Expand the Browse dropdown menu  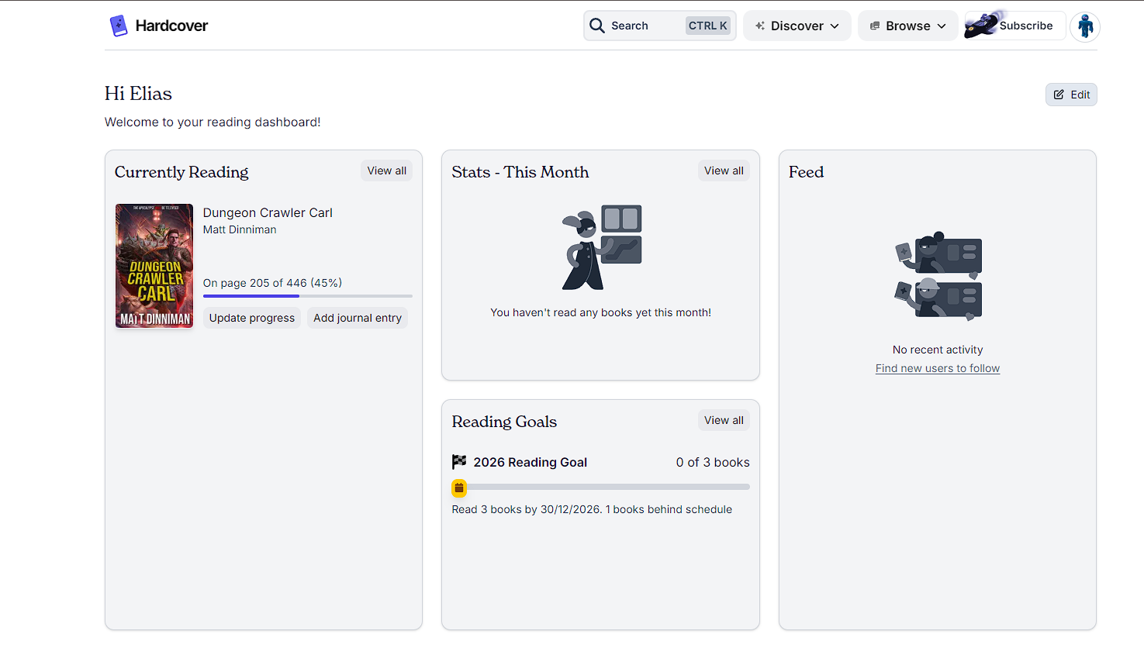click(x=907, y=26)
